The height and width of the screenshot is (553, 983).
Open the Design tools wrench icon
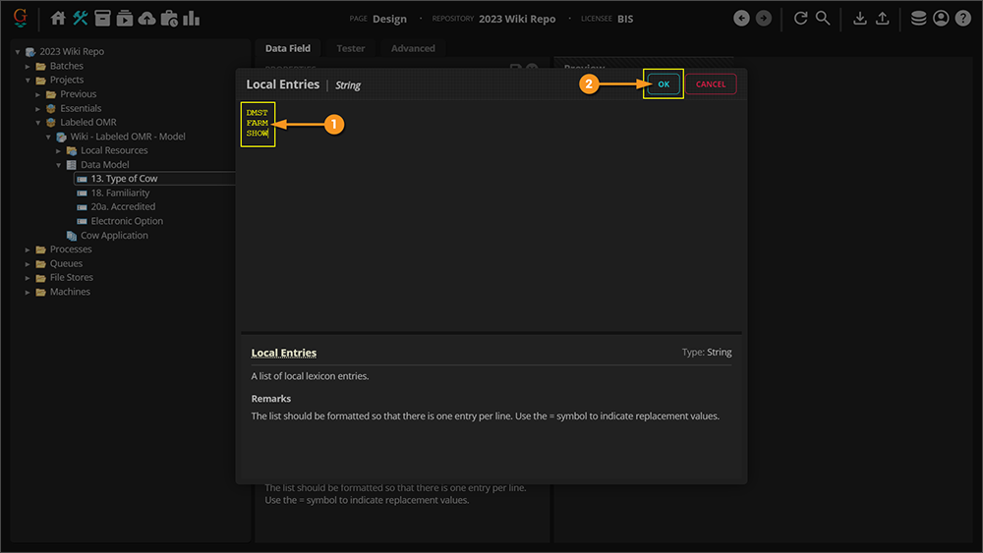(81, 19)
